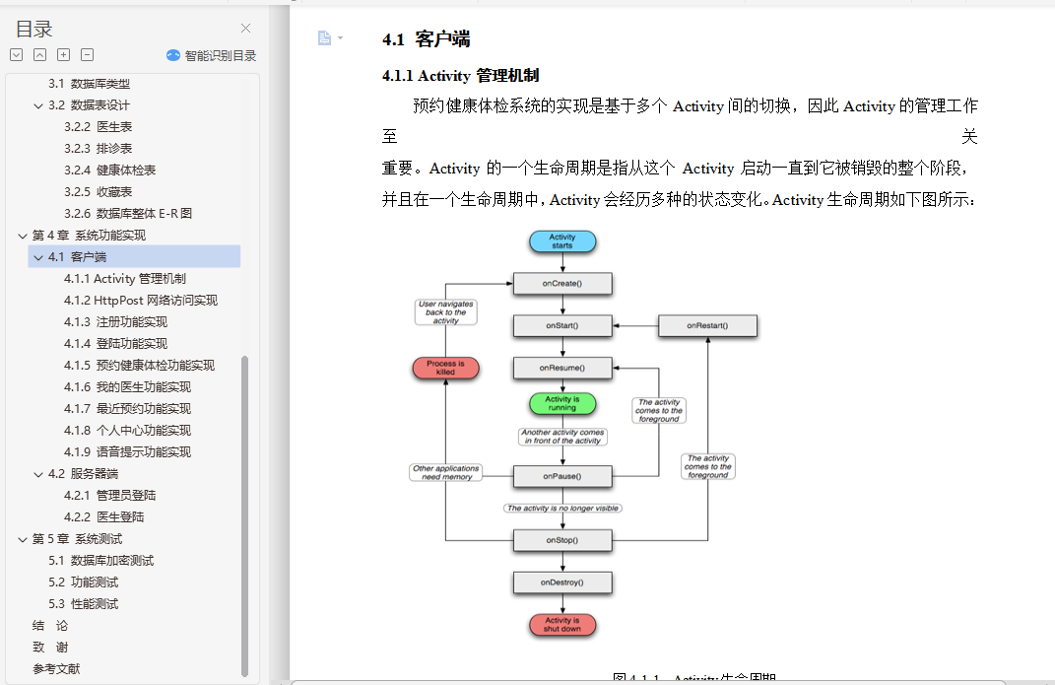Select 4.2.1 管理员登陆 entry
This screenshot has width=1055, height=685.
109,495
